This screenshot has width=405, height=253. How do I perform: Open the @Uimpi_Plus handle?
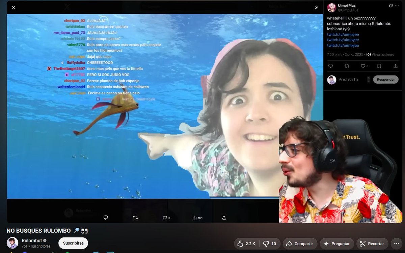tap(347, 10)
